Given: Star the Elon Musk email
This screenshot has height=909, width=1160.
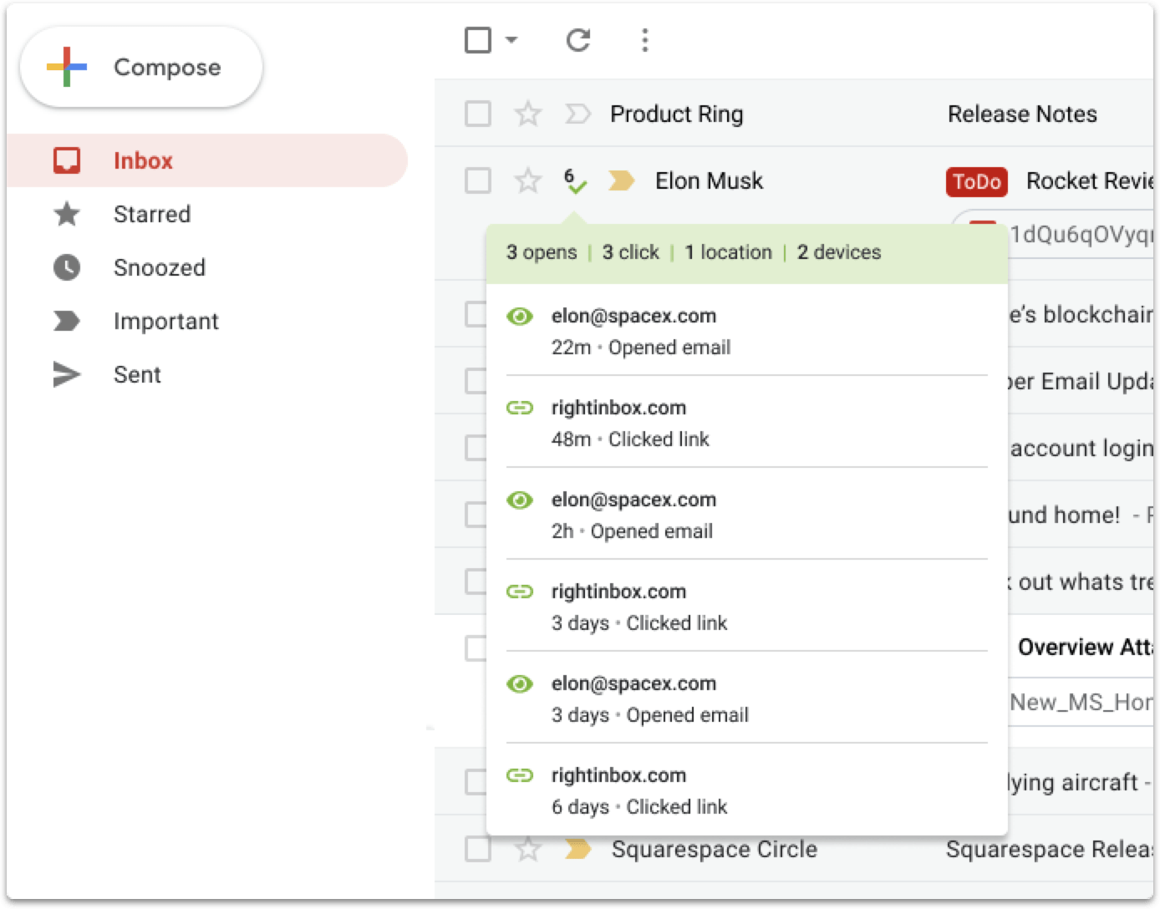Looking at the screenshot, I should [x=527, y=180].
